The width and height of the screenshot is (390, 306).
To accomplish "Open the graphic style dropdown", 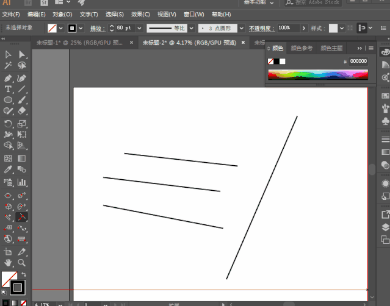I will [x=342, y=28].
